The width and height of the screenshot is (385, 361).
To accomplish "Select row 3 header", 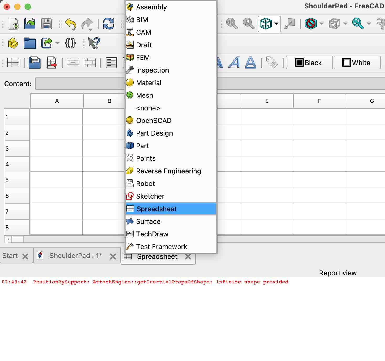I will [x=17, y=148].
